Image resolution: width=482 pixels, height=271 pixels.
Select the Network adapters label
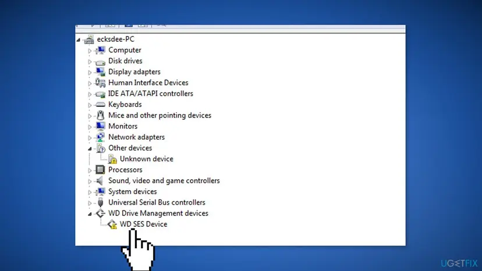(x=136, y=137)
